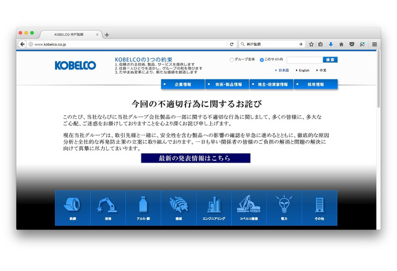This screenshot has height=271, width=397.
Task: Open the engineering plant (エンジニアリング) tile
Action: pos(214,208)
